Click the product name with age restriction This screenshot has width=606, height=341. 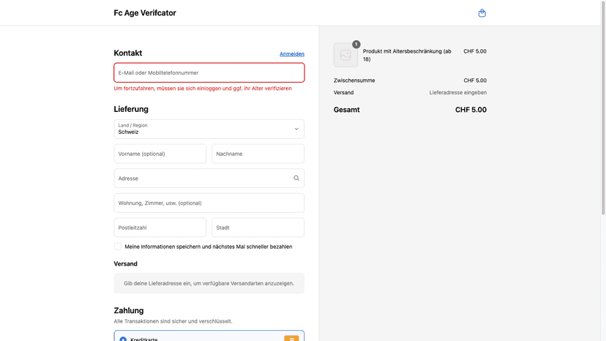(407, 55)
